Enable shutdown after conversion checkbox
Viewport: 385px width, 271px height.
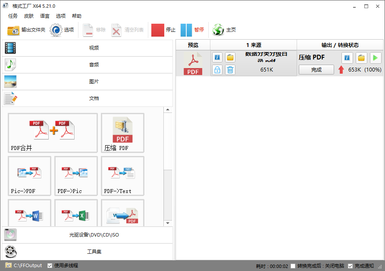pyautogui.click(x=294, y=265)
